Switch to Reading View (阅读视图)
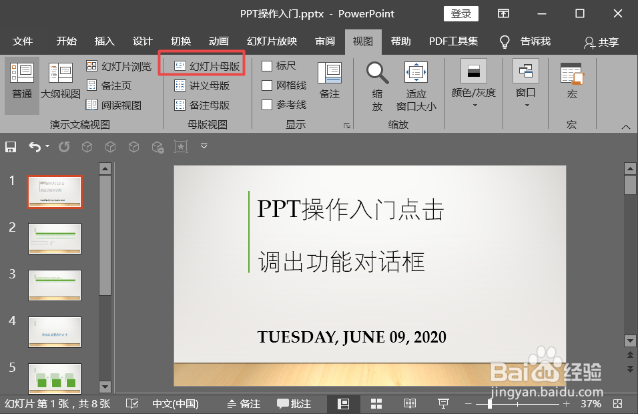 [x=114, y=105]
